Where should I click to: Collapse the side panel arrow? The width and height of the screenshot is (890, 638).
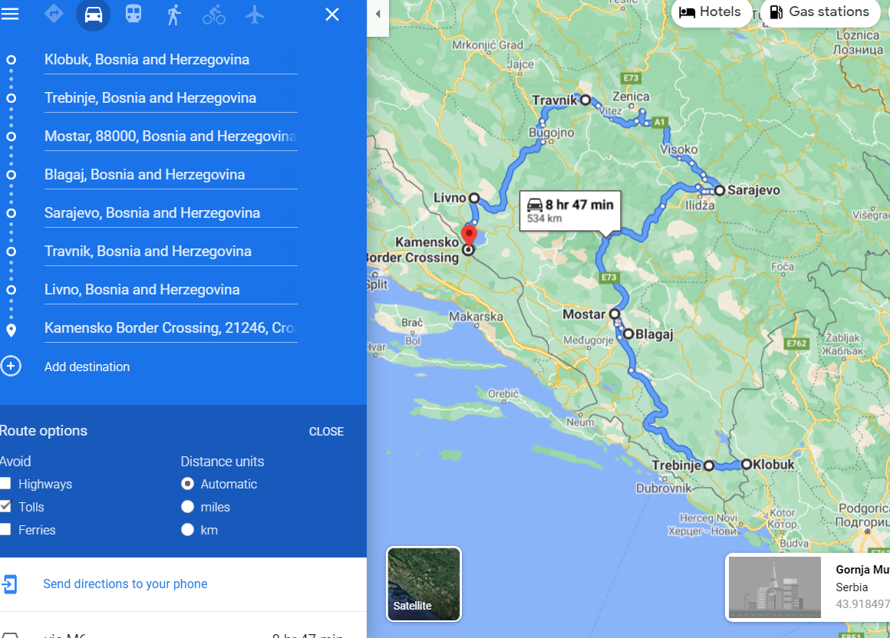click(x=377, y=15)
